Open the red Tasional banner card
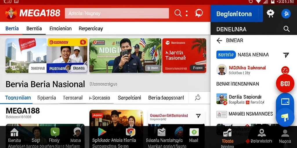 [x=184, y=56]
